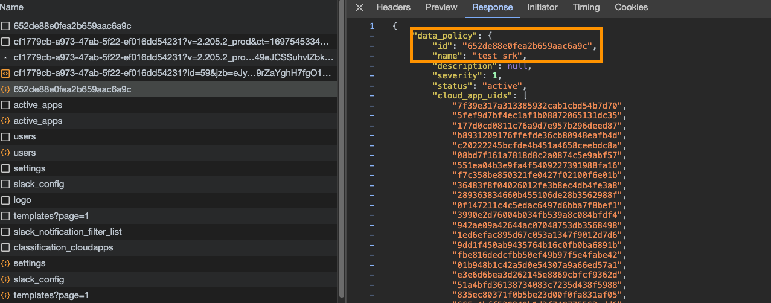
Task: Select the Response tab
Action: point(492,8)
